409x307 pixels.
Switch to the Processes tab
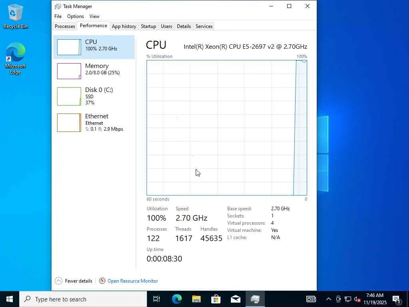point(65,26)
